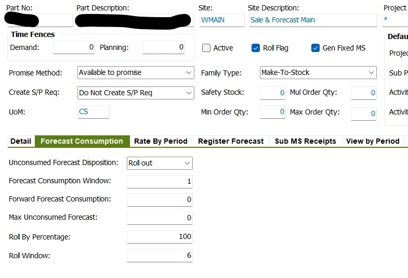Focus the Max Unconsumed Forecast field
The height and width of the screenshot is (278, 408).
(160, 218)
